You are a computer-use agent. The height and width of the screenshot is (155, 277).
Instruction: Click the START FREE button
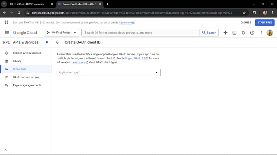point(265,22)
